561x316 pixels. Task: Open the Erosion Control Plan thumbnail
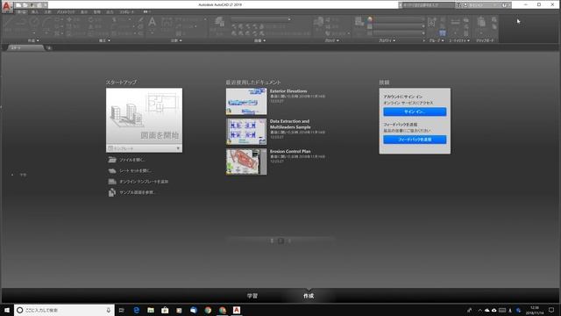[246, 162]
